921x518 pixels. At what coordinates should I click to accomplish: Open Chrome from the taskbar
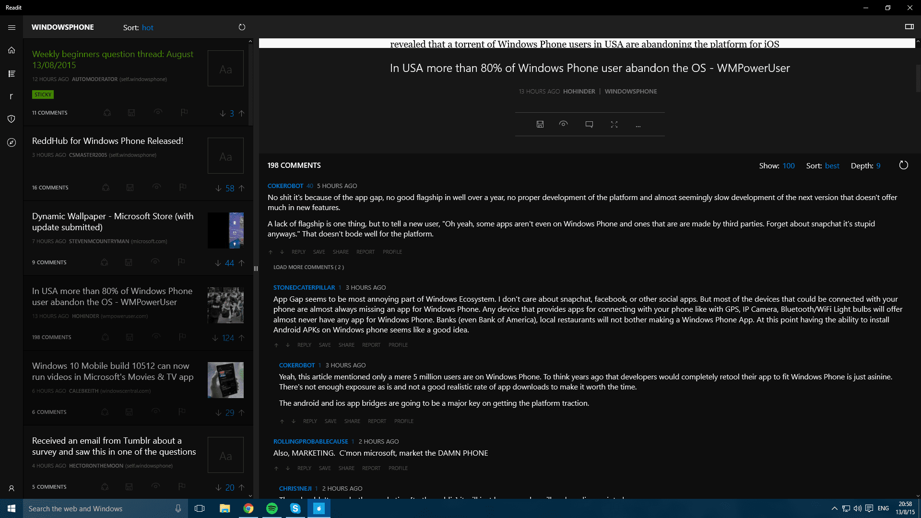click(x=248, y=508)
